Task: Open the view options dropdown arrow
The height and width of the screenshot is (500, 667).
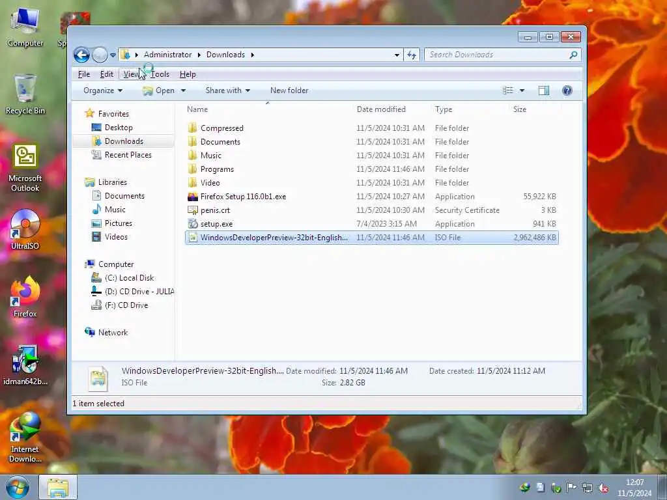Action: 522,90
